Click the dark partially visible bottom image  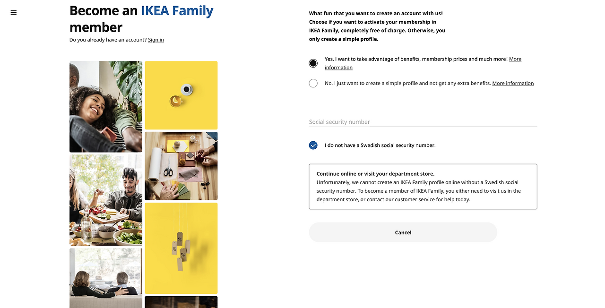coord(181,302)
